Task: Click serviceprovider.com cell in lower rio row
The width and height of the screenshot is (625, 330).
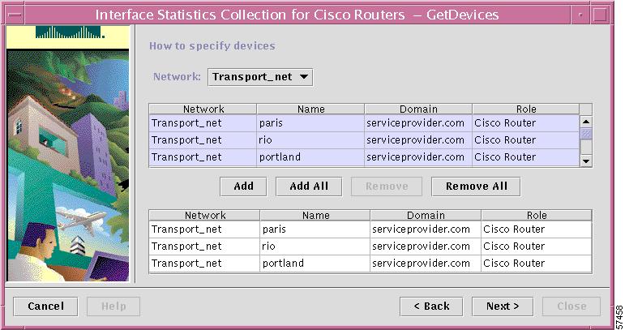Action: coord(426,246)
